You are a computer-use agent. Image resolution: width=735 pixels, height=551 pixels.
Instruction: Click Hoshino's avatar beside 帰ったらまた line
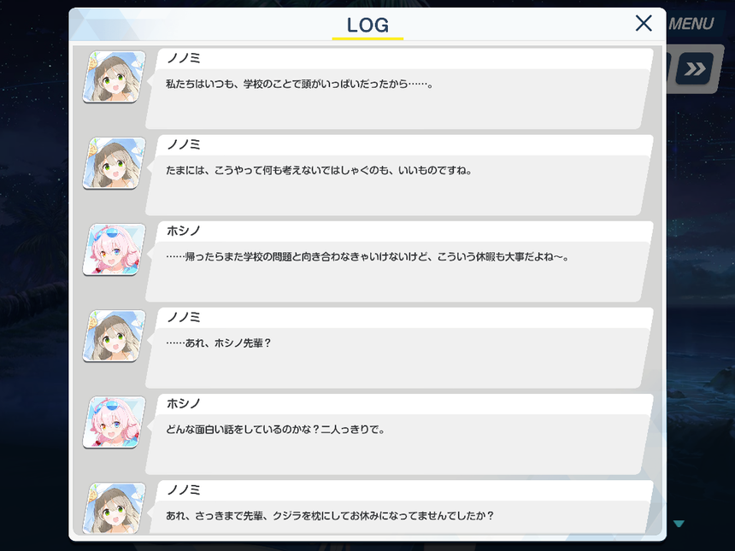pos(114,249)
